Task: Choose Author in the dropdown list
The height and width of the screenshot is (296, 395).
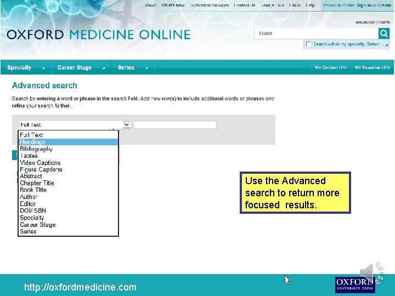Action: pos(68,197)
